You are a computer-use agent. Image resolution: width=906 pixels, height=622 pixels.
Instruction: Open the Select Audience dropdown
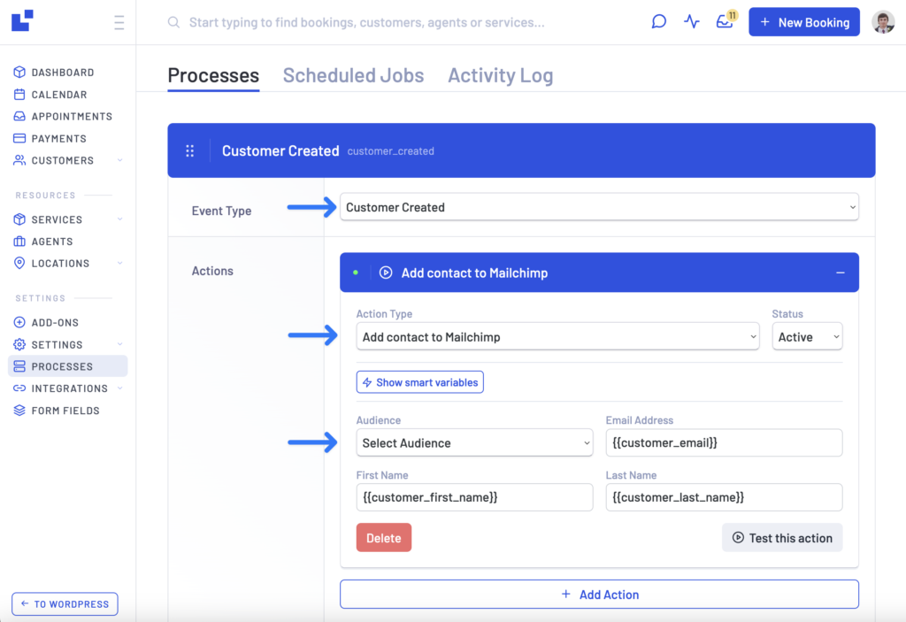[474, 443]
